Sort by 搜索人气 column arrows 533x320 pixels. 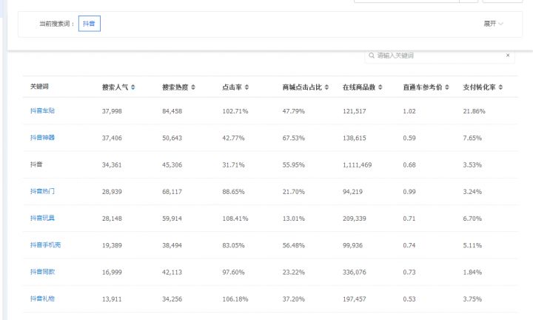tap(133, 87)
